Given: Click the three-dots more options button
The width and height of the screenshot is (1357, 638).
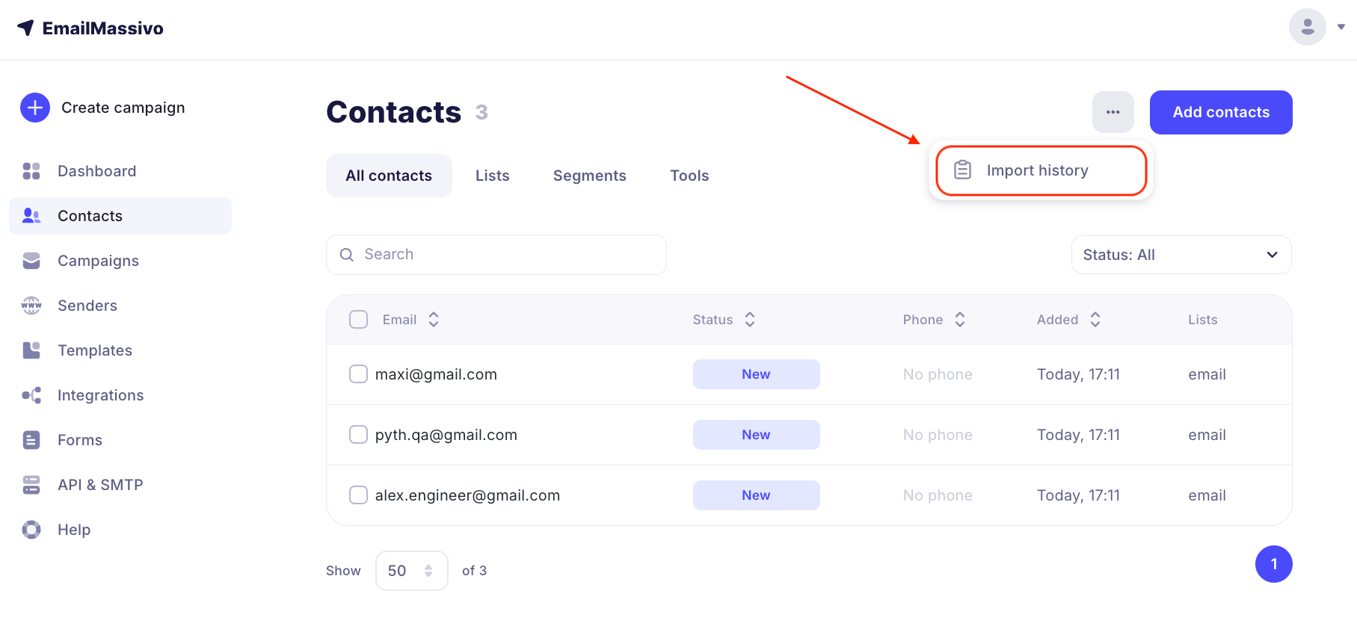Looking at the screenshot, I should click(1113, 112).
